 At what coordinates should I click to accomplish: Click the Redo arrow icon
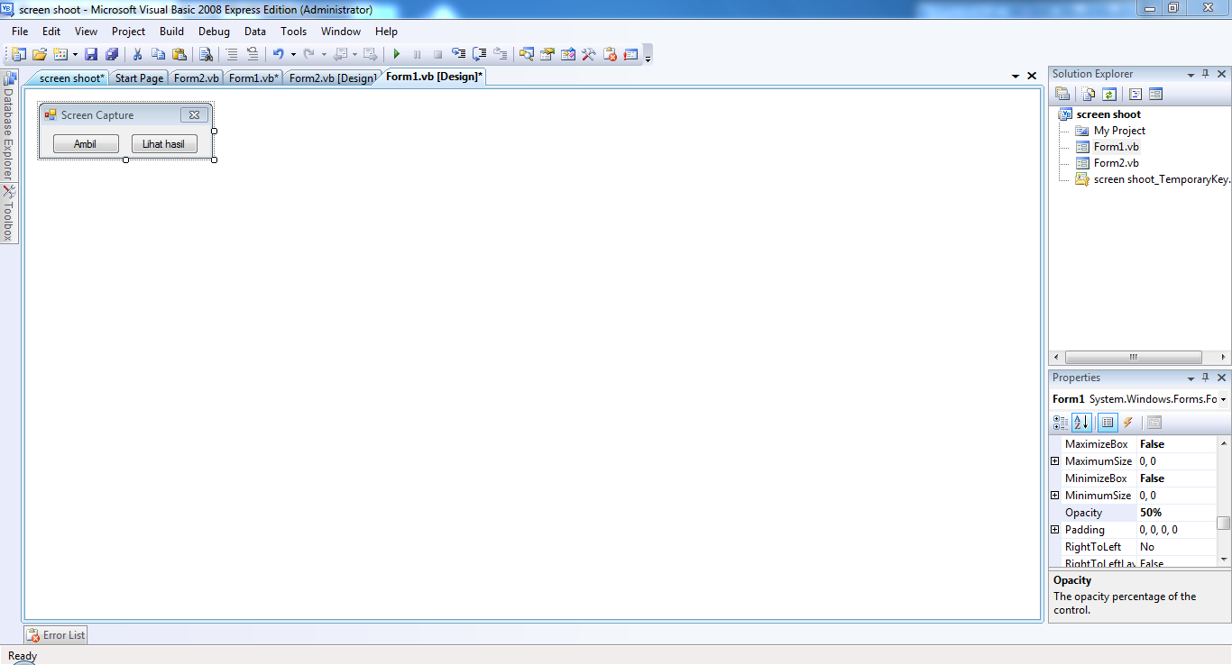pos(309,54)
